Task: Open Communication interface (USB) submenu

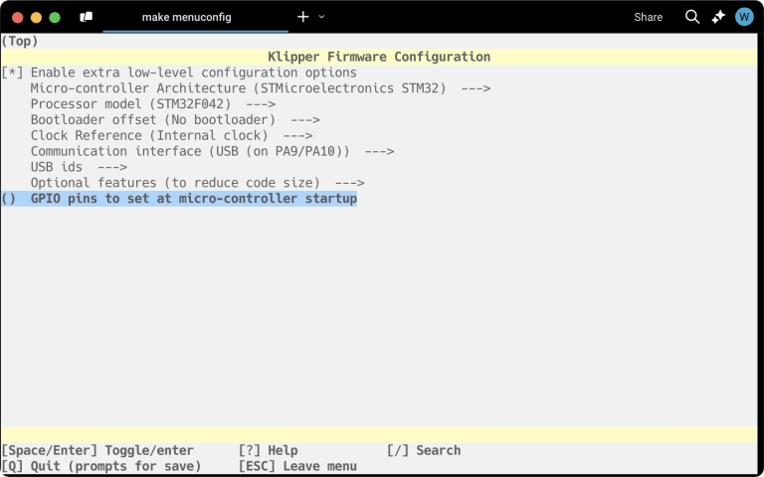Action: (x=213, y=151)
